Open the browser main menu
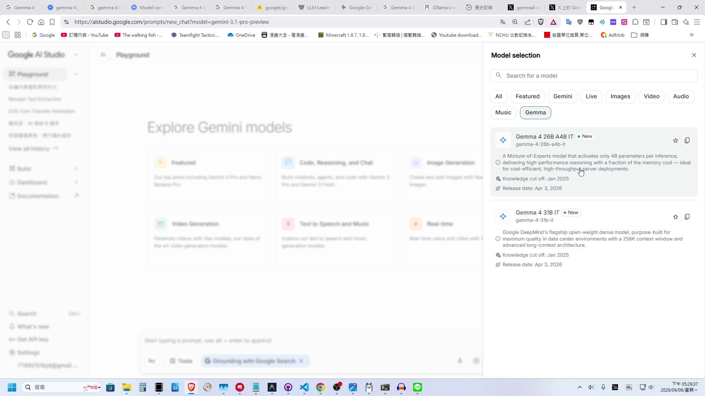Viewport: 705px width, 396px height. (697, 22)
